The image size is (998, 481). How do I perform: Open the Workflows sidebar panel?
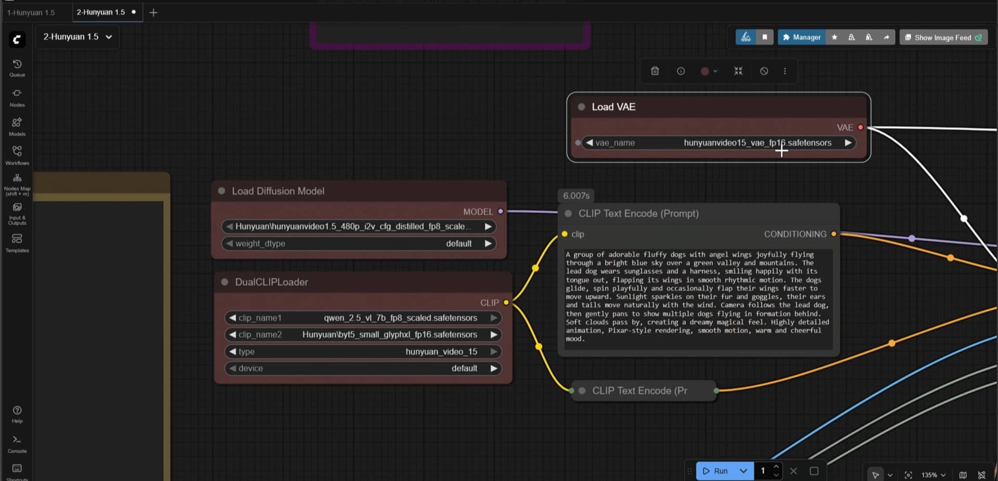17,155
